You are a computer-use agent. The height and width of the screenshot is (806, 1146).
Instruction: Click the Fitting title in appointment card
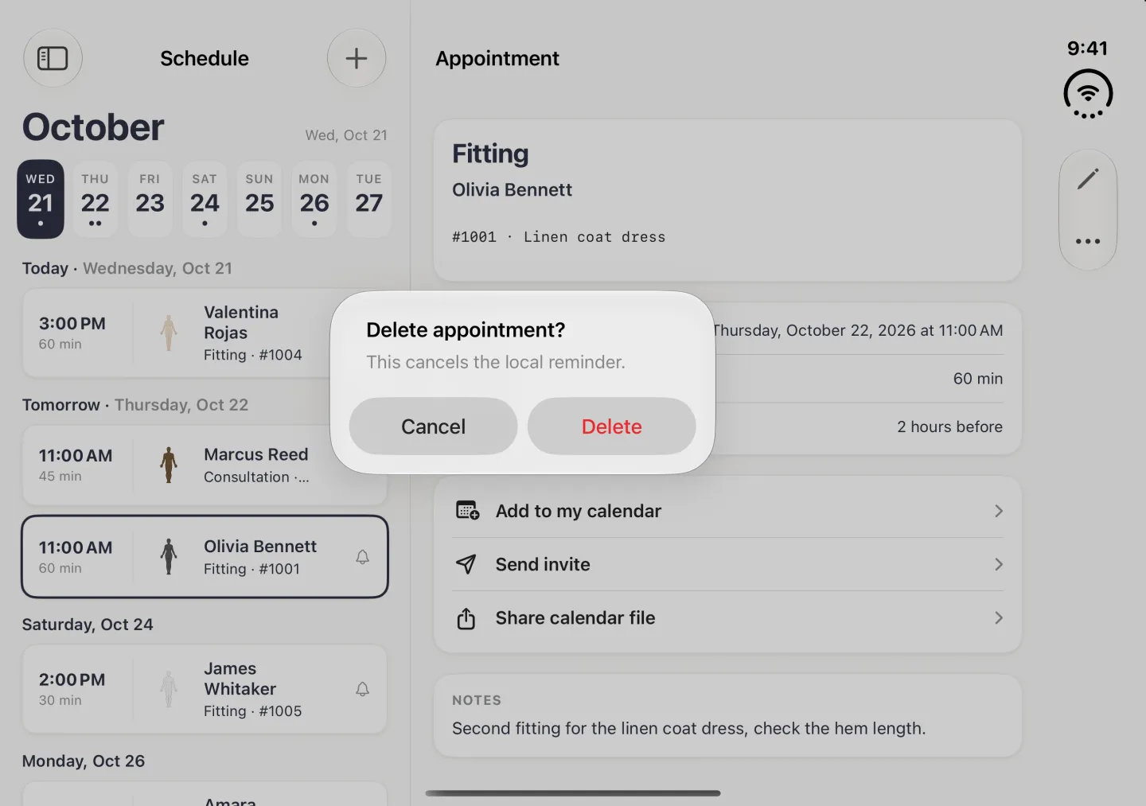coord(490,154)
